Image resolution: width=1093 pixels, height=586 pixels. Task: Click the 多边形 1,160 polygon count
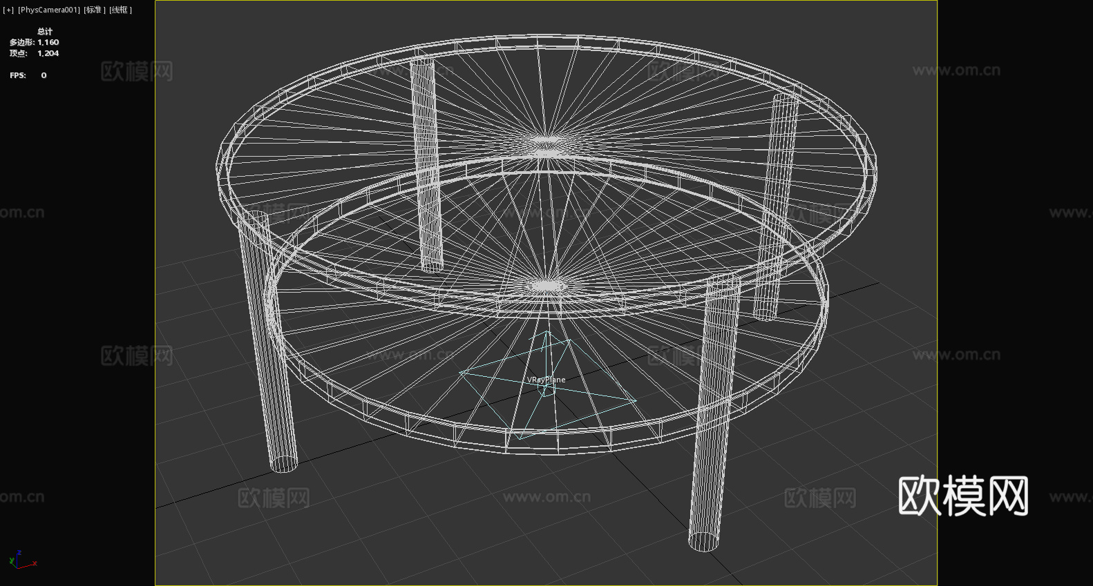point(34,42)
